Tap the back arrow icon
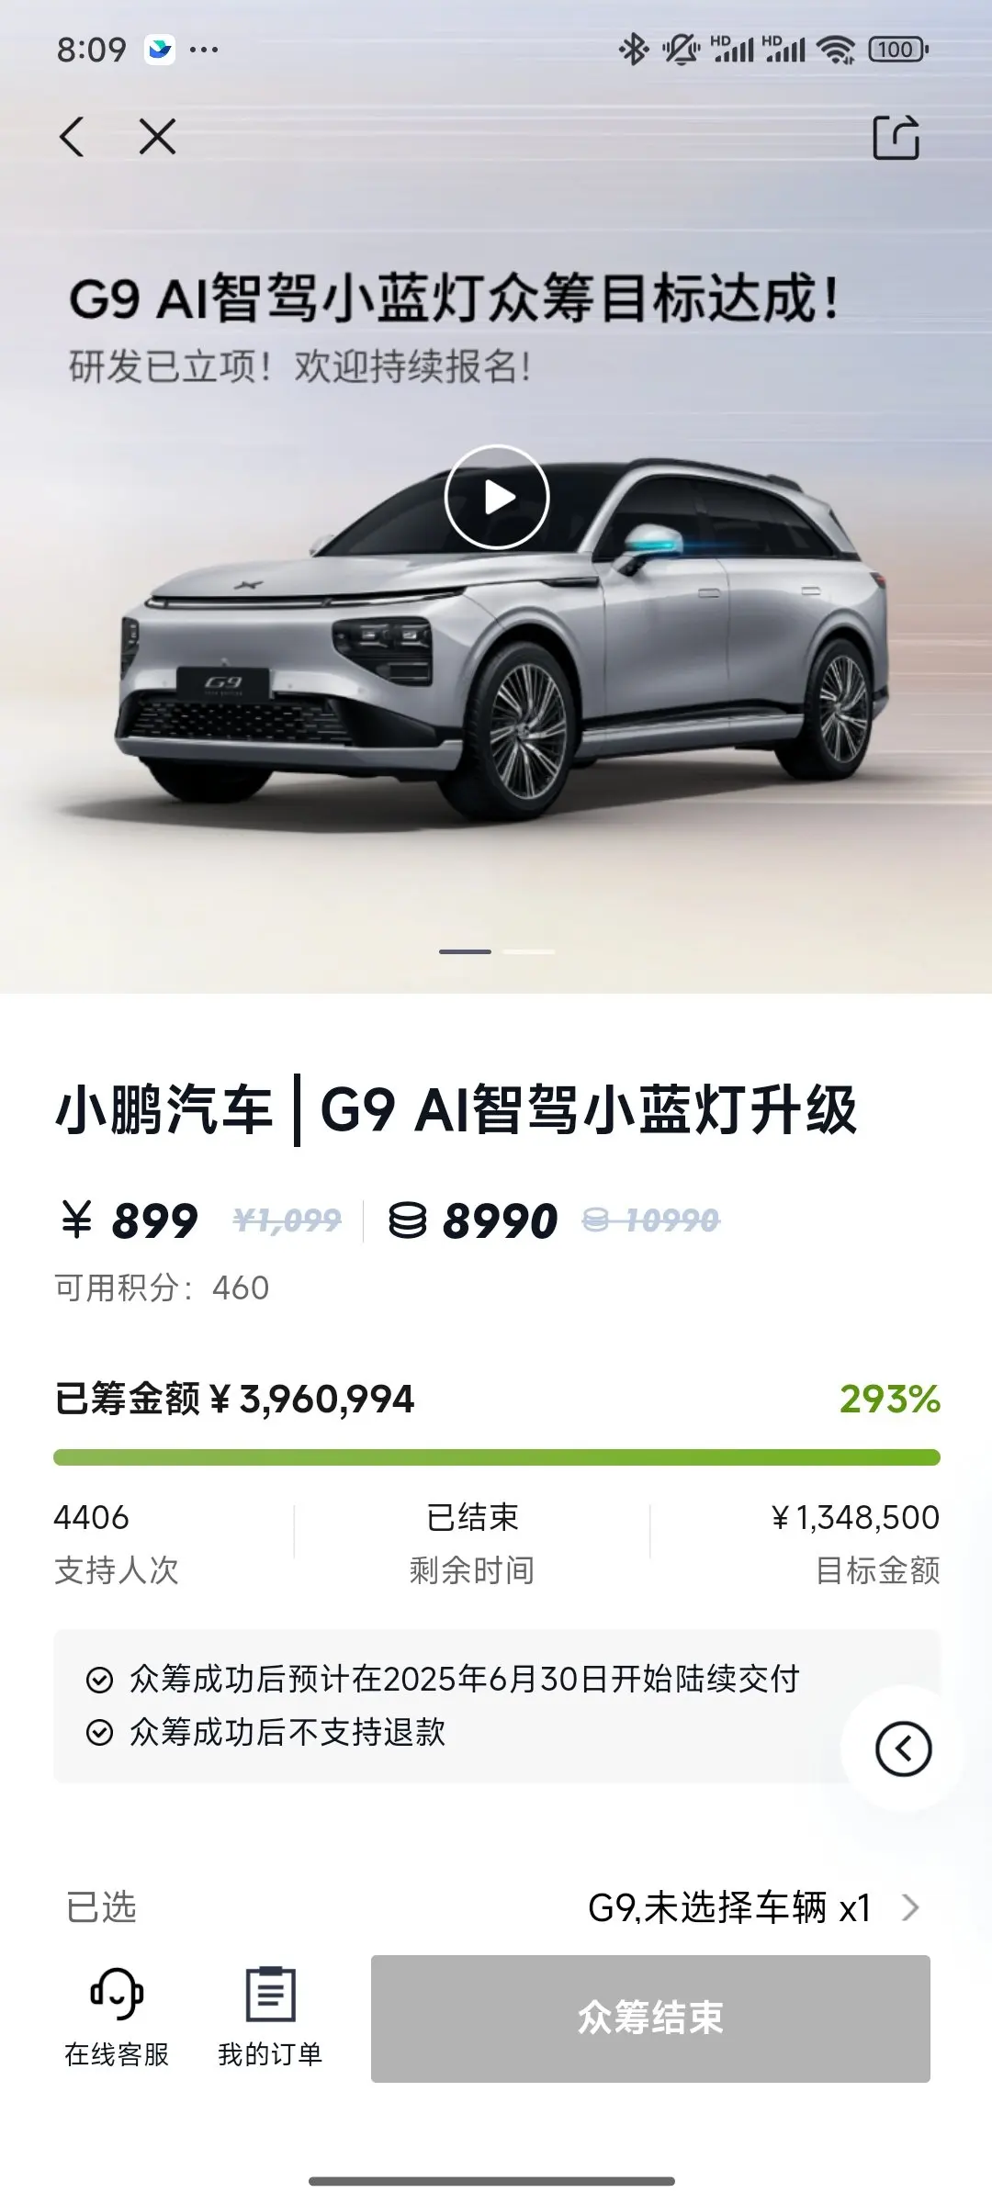The height and width of the screenshot is (2204, 992). tap(73, 138)
